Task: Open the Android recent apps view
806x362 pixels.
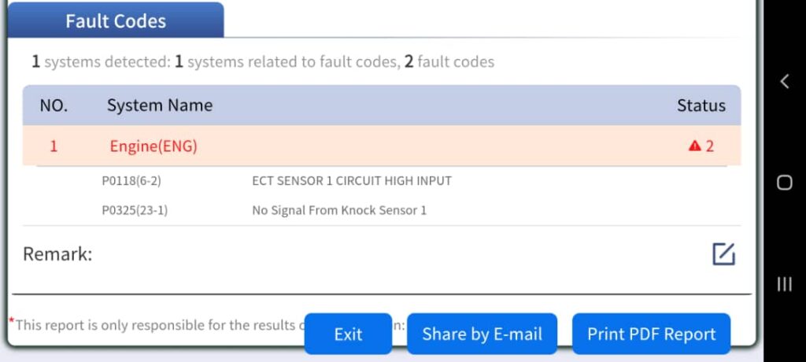Action: (784, 284)
